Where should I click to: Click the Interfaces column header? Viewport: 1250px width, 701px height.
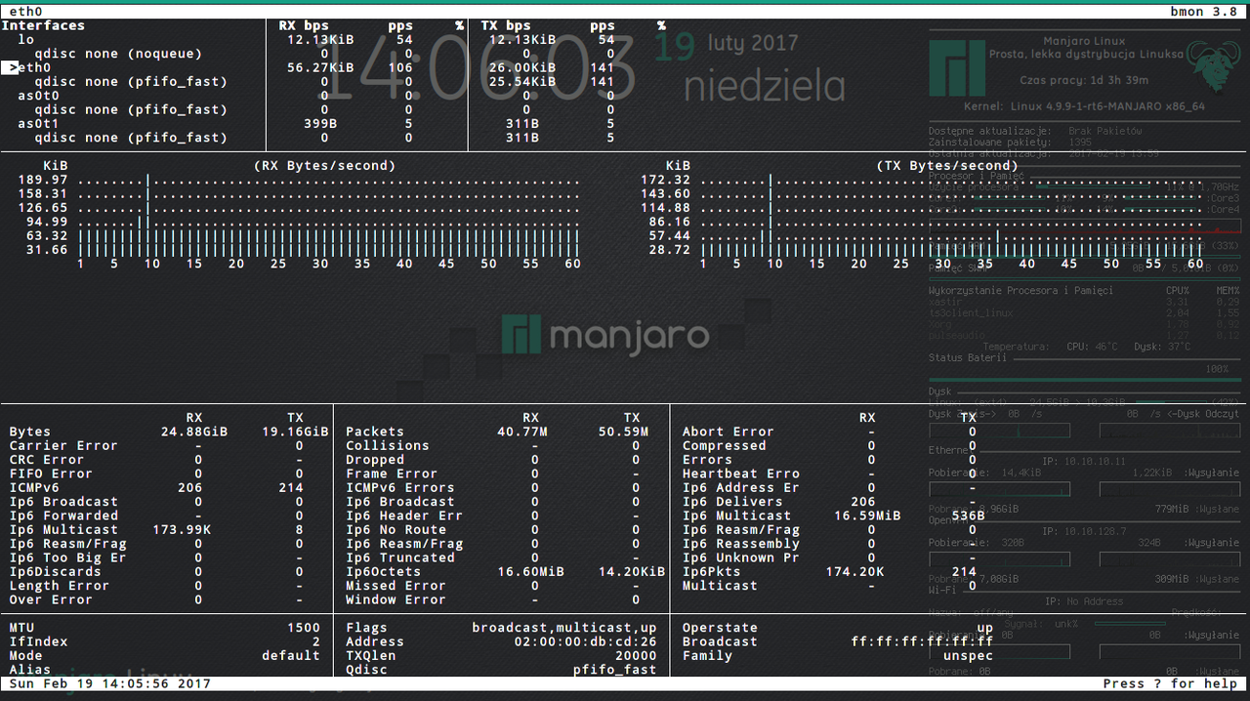tap(47, 25)
